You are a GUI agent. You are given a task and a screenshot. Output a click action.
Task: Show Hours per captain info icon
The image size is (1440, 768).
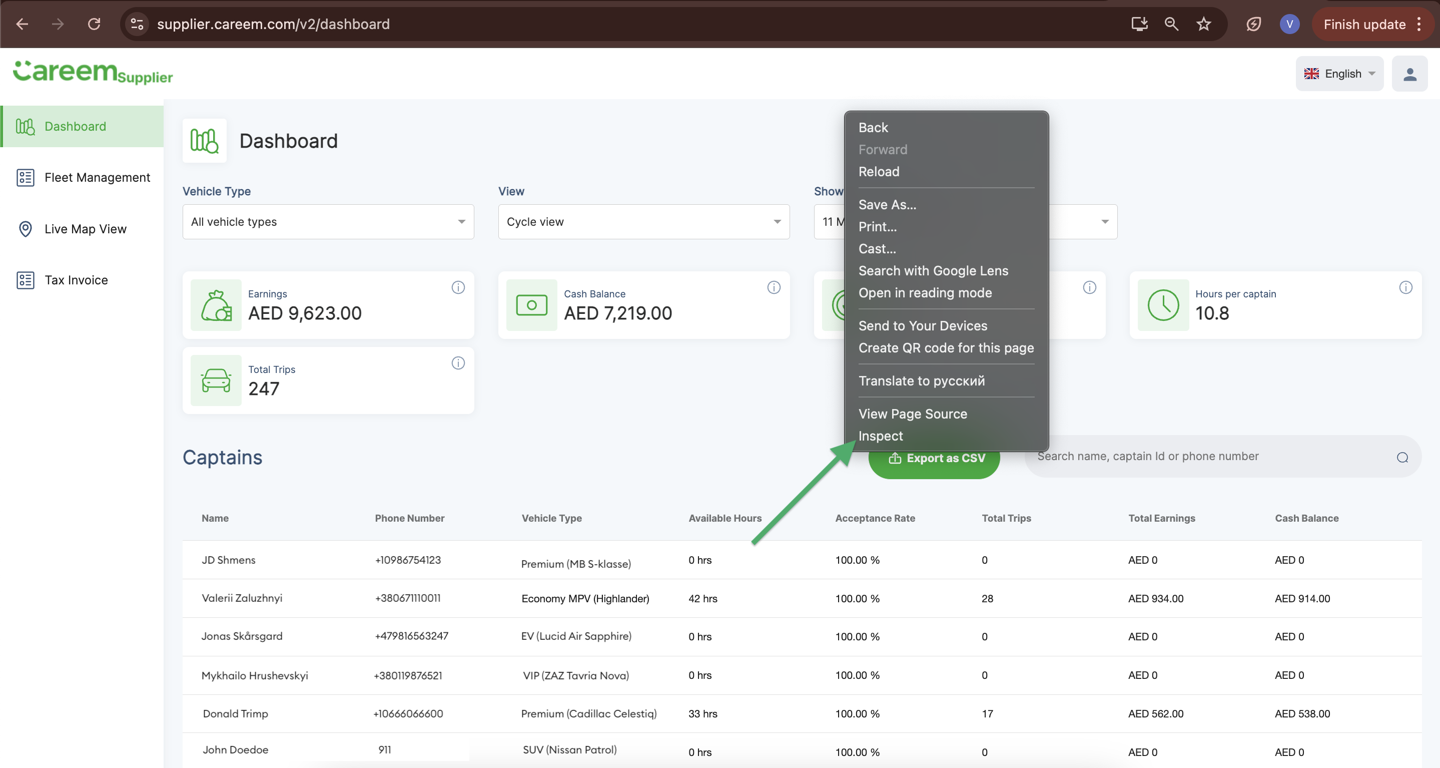pos(1405,287)
